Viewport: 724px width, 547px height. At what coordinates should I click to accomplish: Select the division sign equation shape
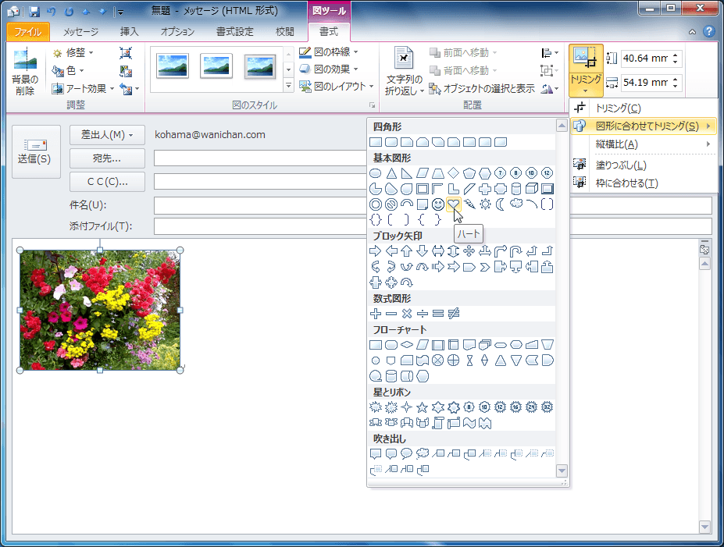click(422, 314)
